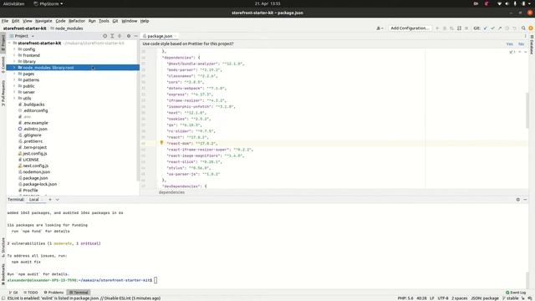Click the editor vertical scrollbar
535x301 pixels.
coord(527,110)
